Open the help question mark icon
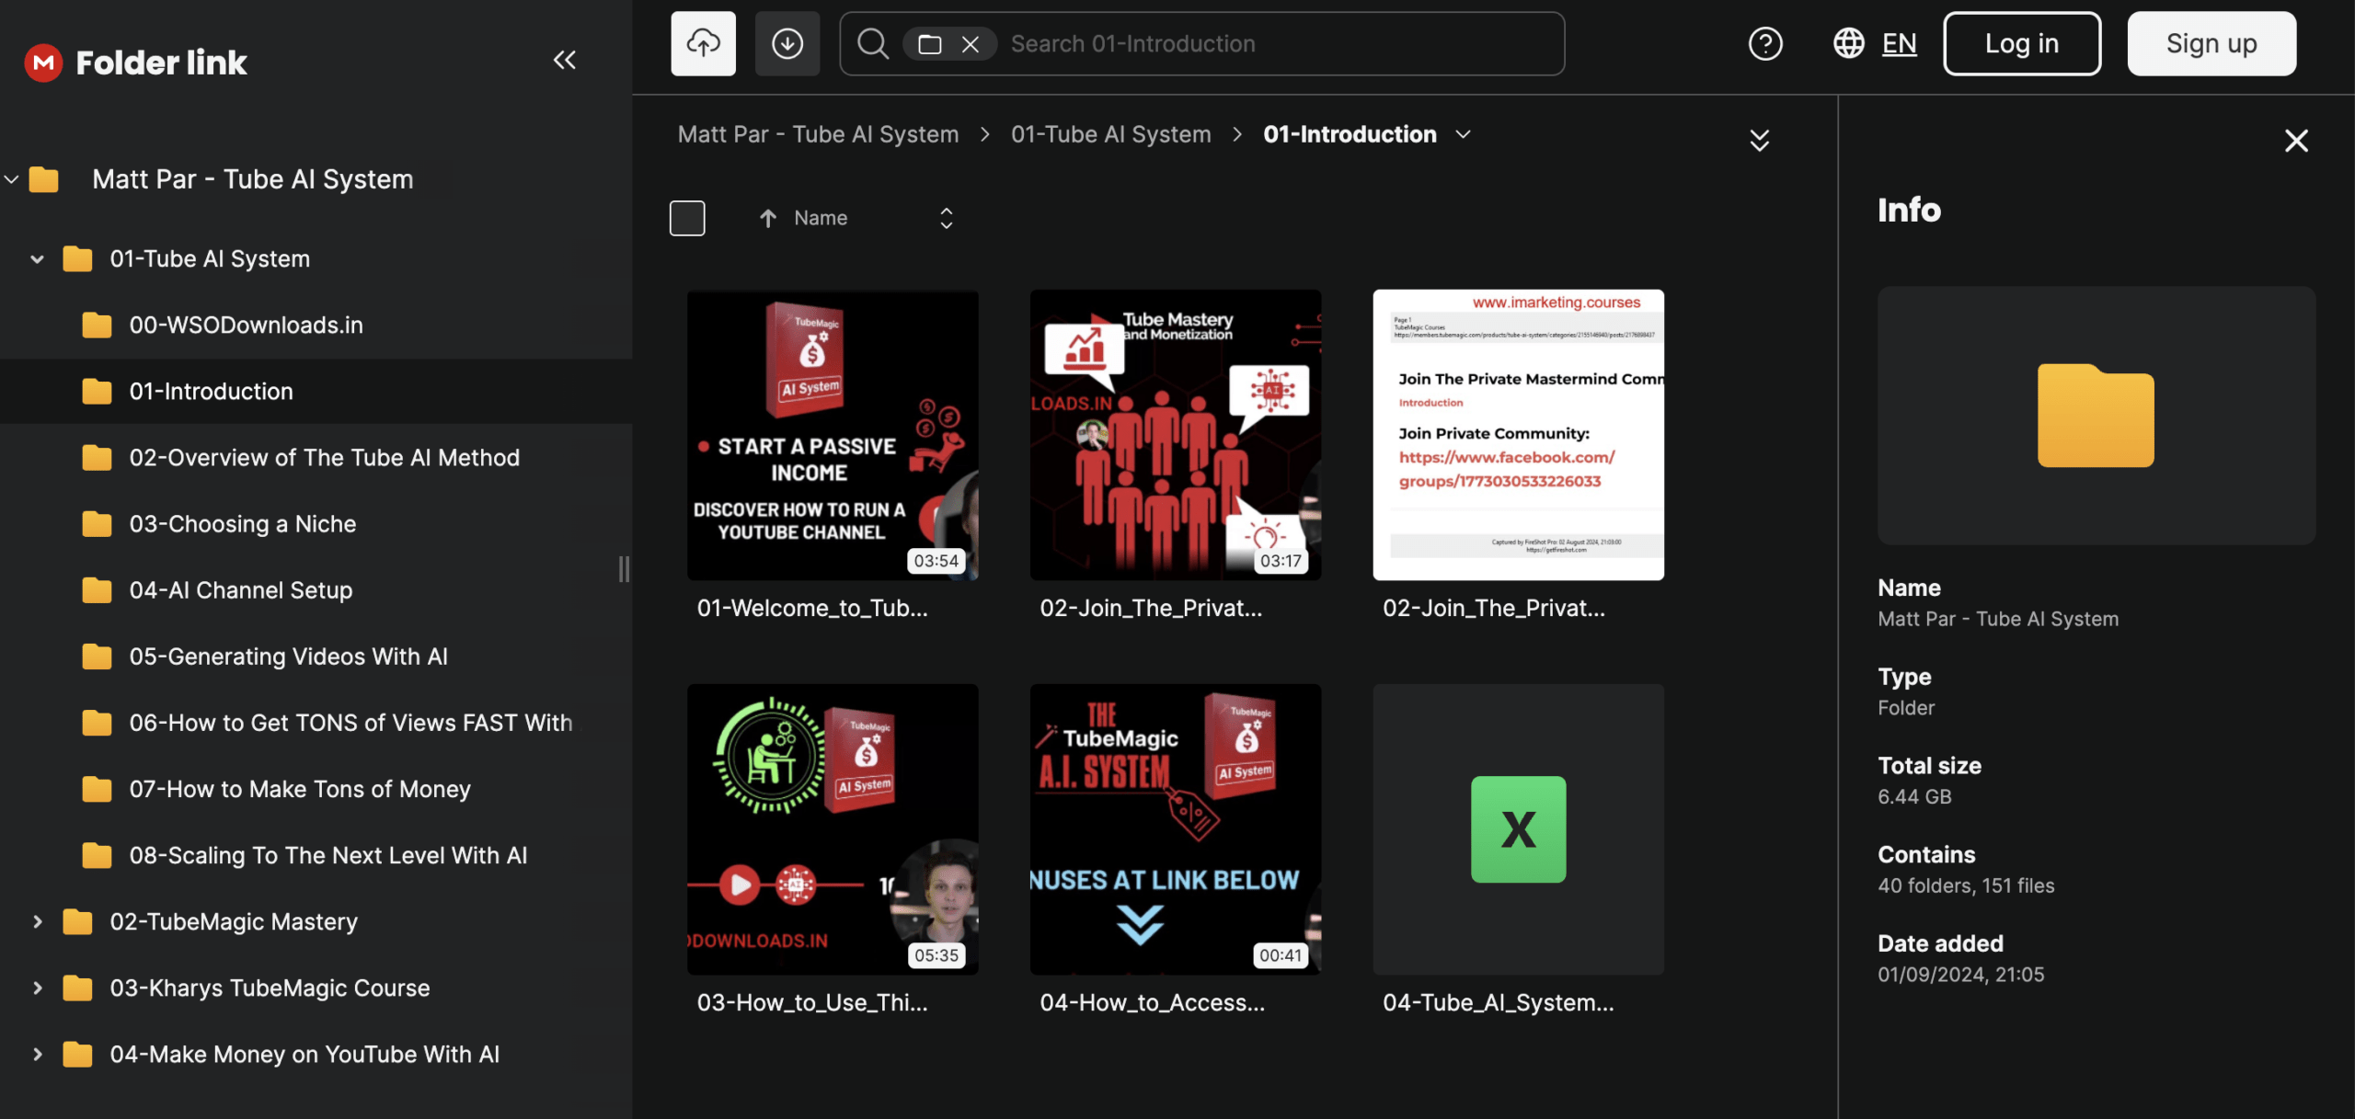 1764,43
